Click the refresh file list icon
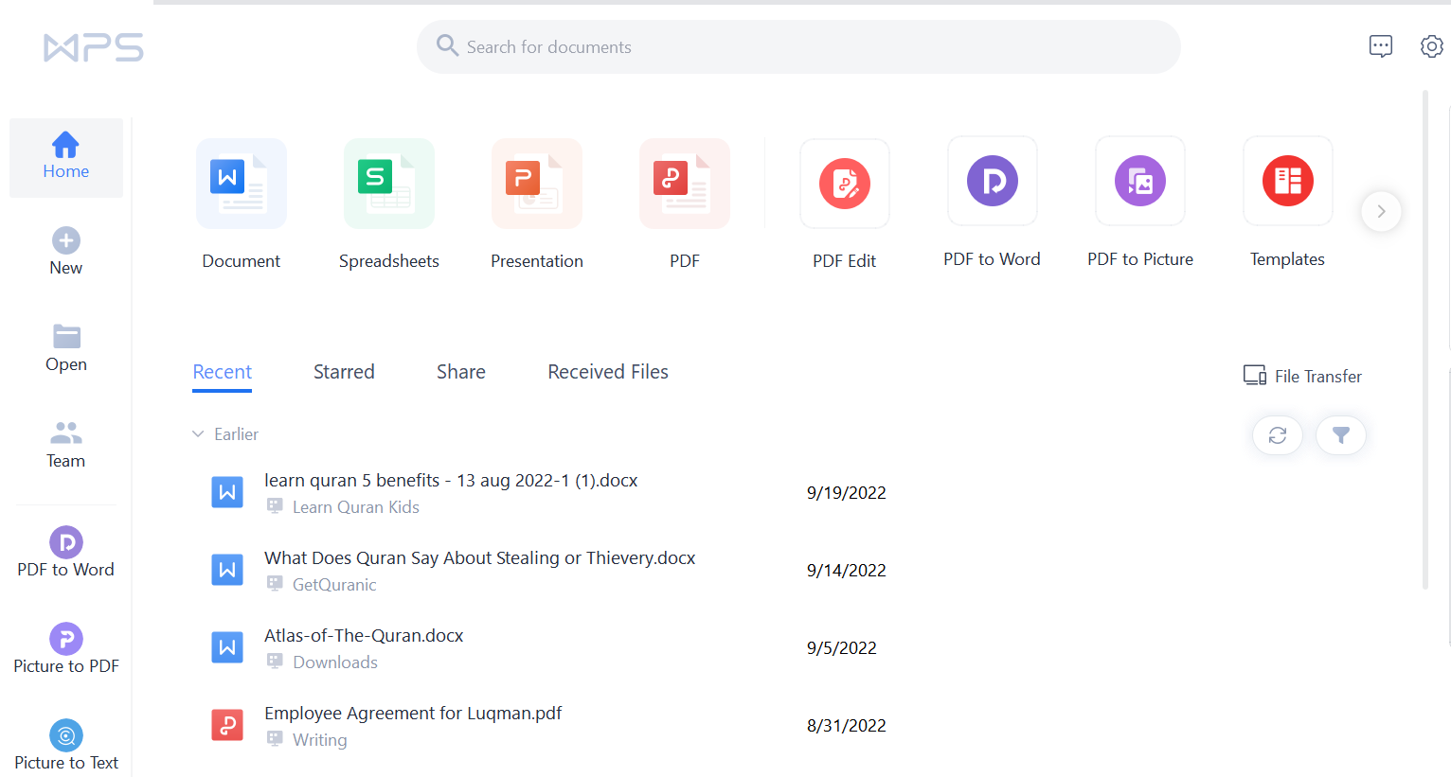 pos(1278,435)
